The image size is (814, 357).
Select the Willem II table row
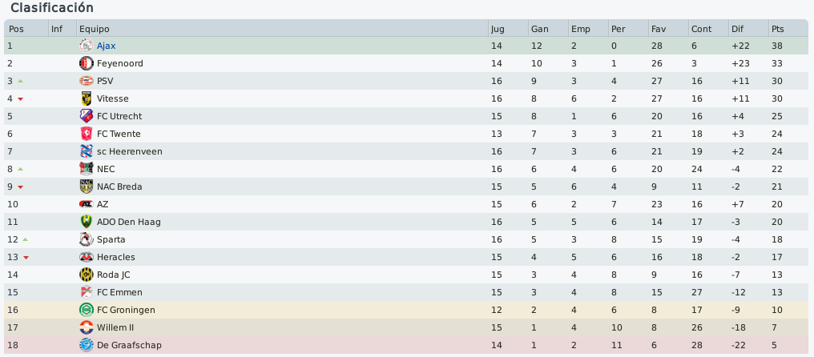pos(406,328)
